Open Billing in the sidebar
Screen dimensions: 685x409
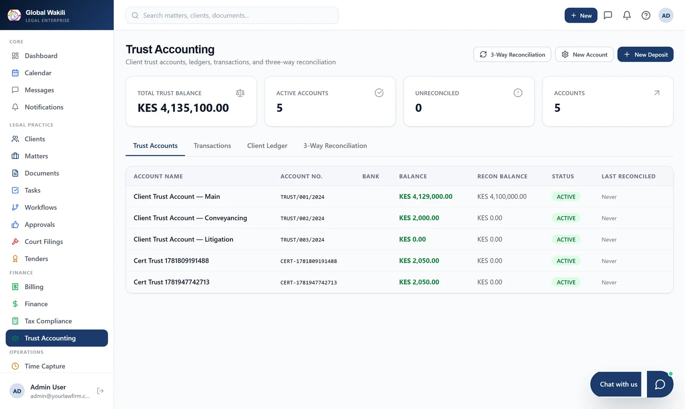(57, 287)
